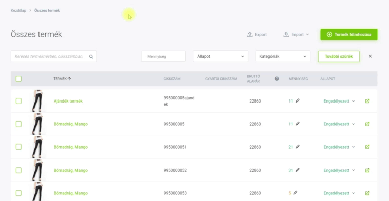389x201 pixels.
Task: Click the Export upload icon
Action: pos(250,35)
